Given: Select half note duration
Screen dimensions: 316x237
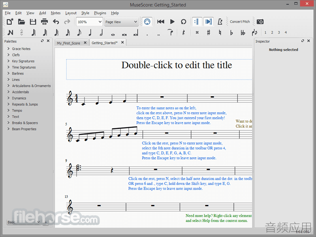Looking at the screenshot, I should pyautogui.click(x=102, y=32).
